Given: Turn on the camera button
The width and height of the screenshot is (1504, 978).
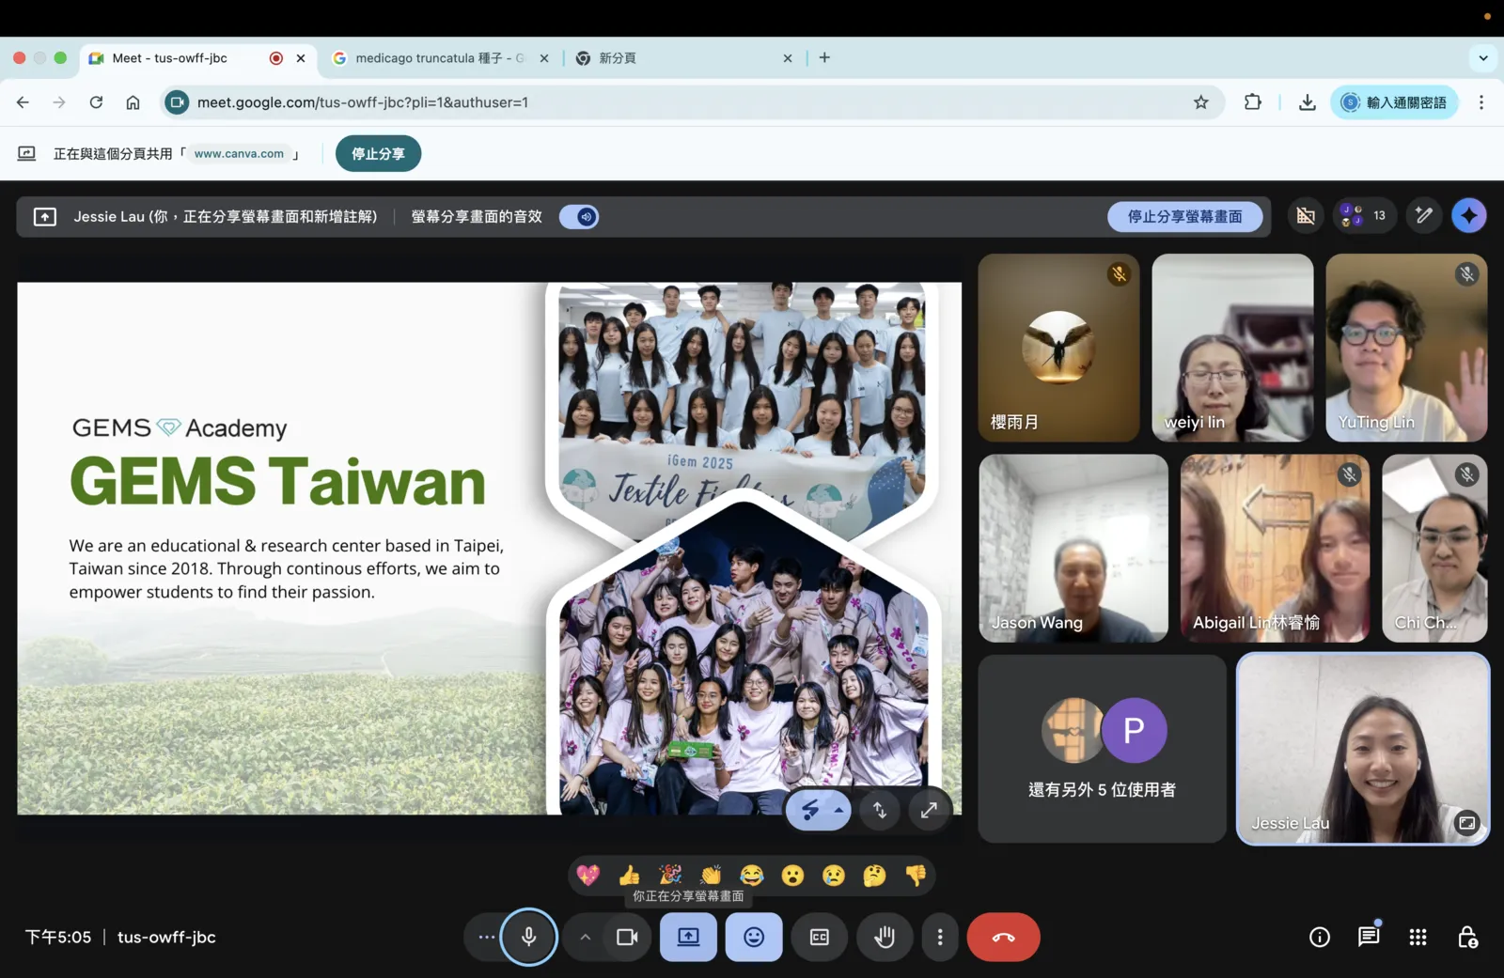Looking at the screenshot, I should 627,937.
